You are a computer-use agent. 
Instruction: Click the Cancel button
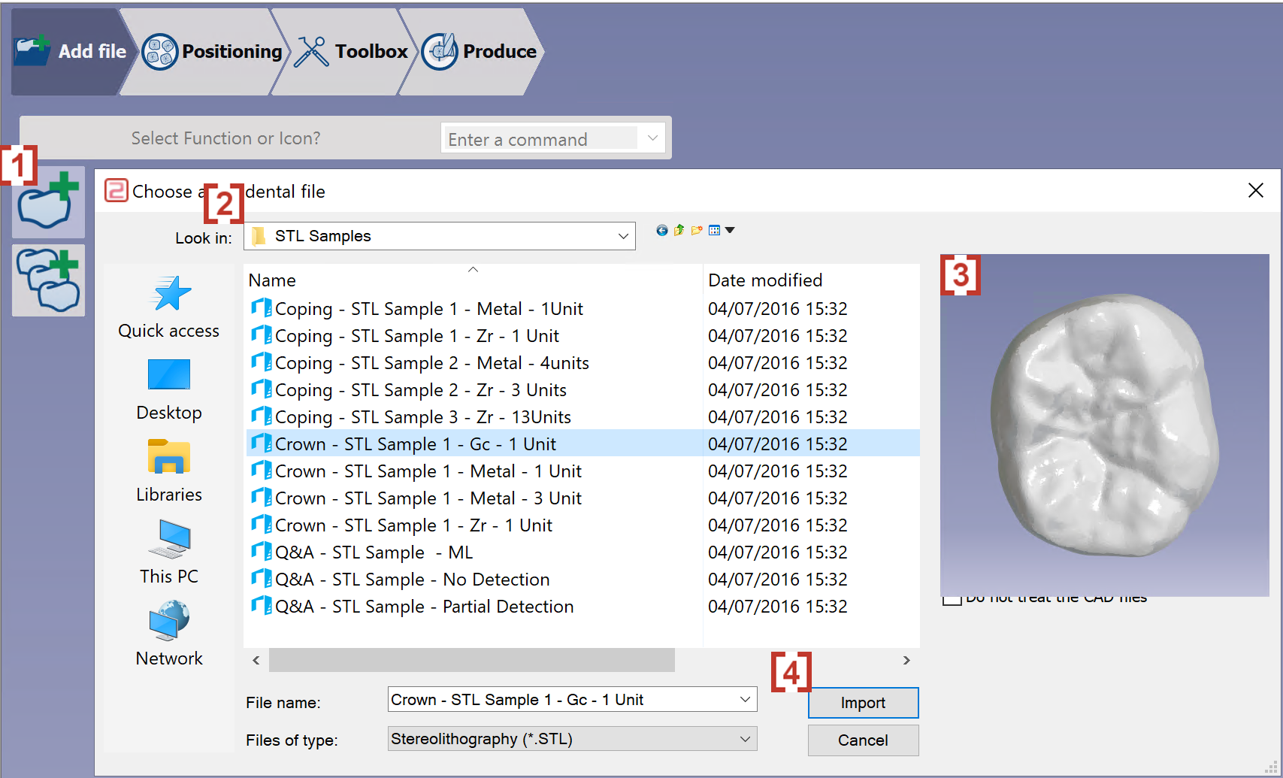coord(863,740)
